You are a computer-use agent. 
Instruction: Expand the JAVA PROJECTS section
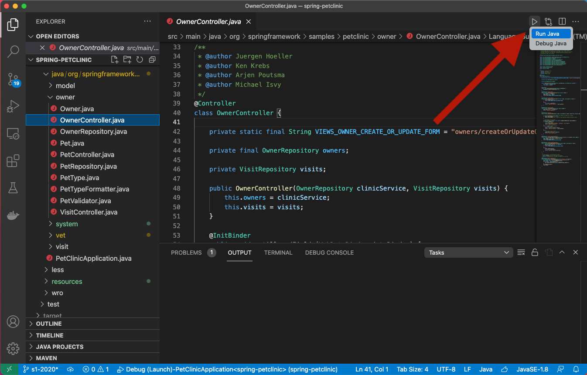pos(93,347)
